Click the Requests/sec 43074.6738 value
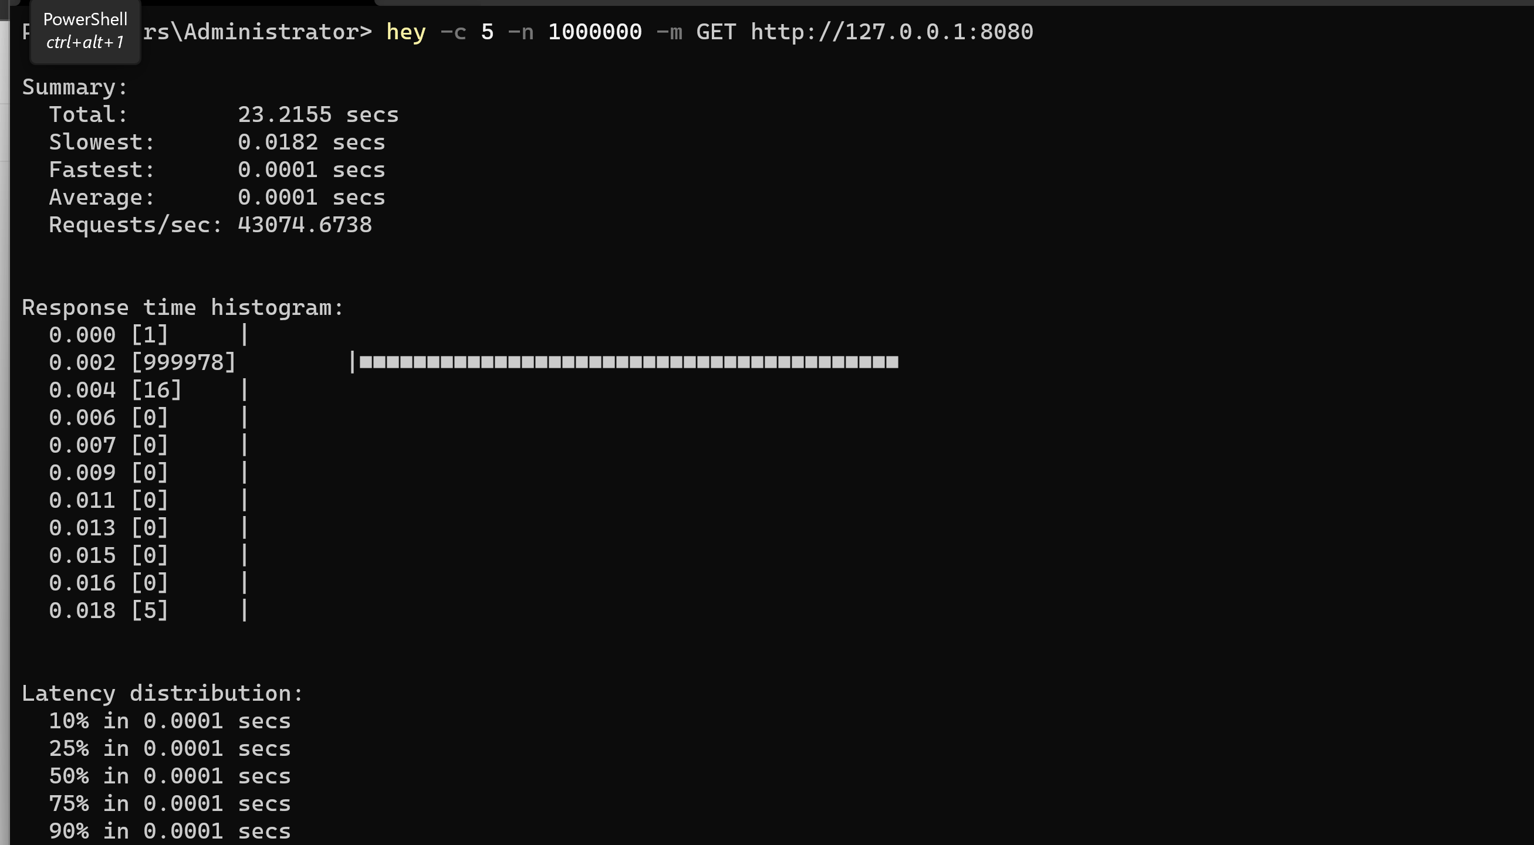This screenshot has height=845, width=1534. 305,225
